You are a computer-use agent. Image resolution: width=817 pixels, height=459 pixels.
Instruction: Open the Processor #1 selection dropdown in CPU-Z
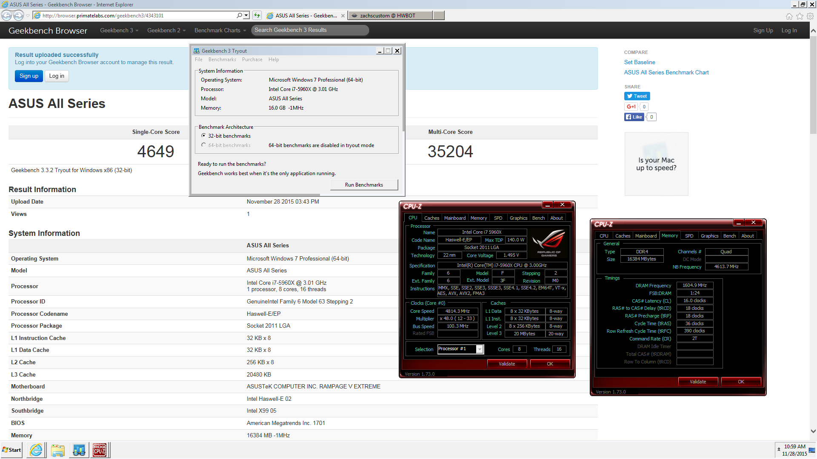click(x=480, y=349)
